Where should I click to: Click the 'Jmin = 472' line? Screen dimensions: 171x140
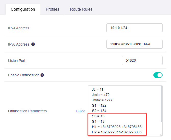pos(101,95)
